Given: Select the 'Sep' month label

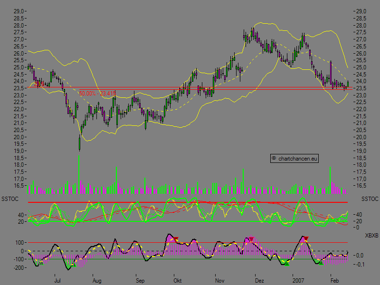Looking at the screenshot, I should coord(140,281).
